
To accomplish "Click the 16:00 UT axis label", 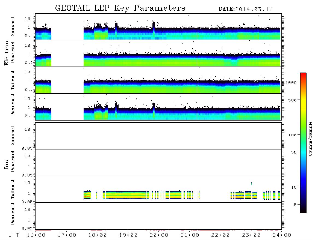I will coord(36,235).
